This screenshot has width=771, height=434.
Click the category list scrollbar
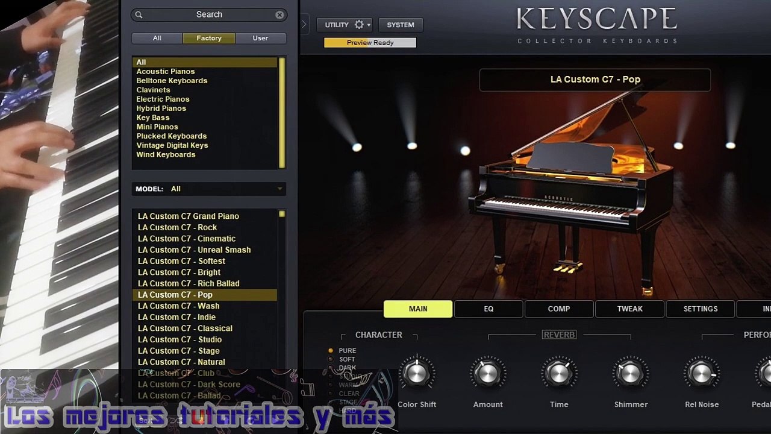pyautogui.click(x=281, y=113)
